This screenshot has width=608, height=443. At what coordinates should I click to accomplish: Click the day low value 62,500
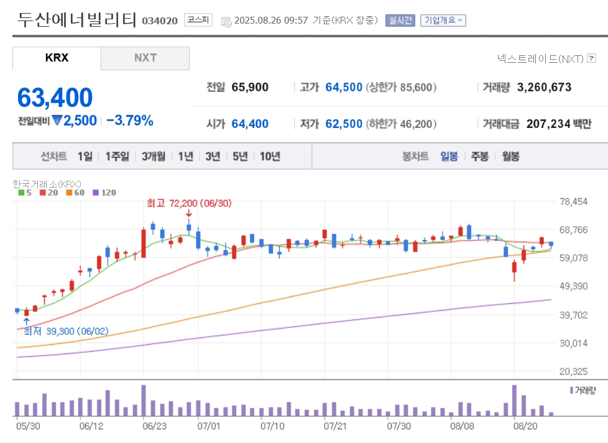pos(344,124)
